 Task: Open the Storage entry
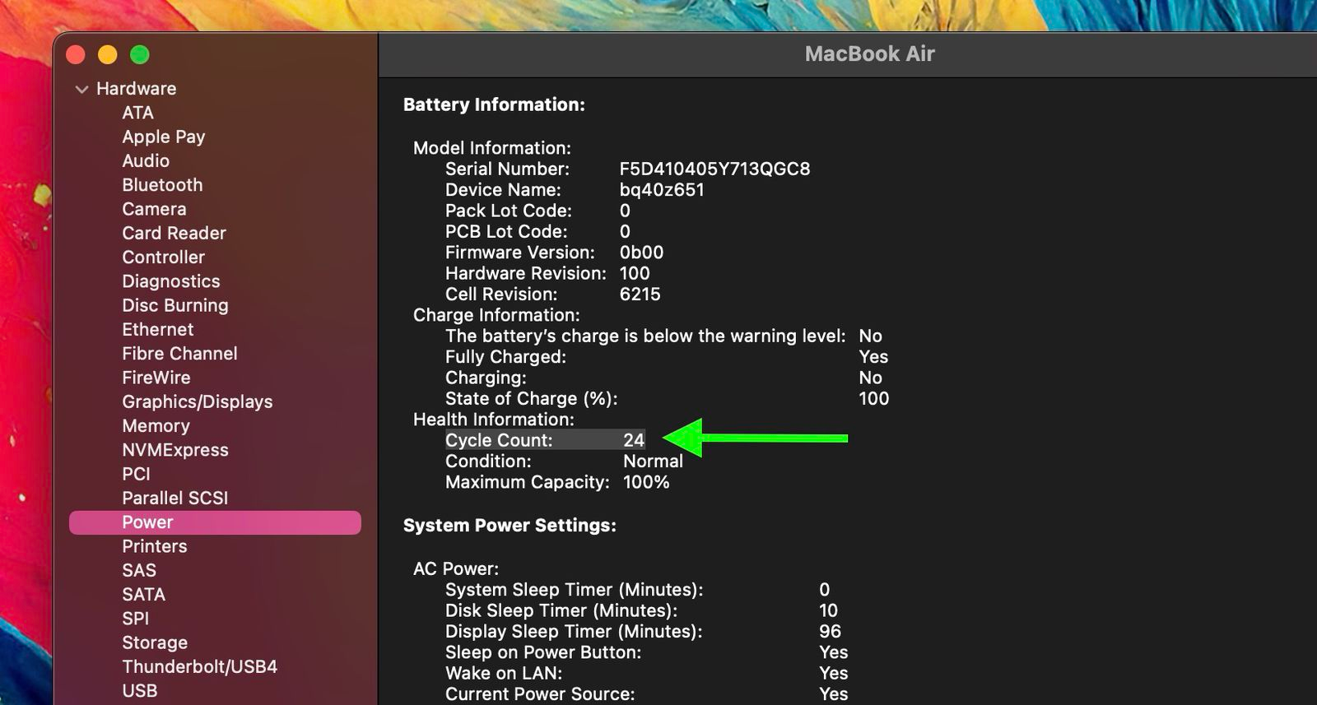[x=155, y=642]
